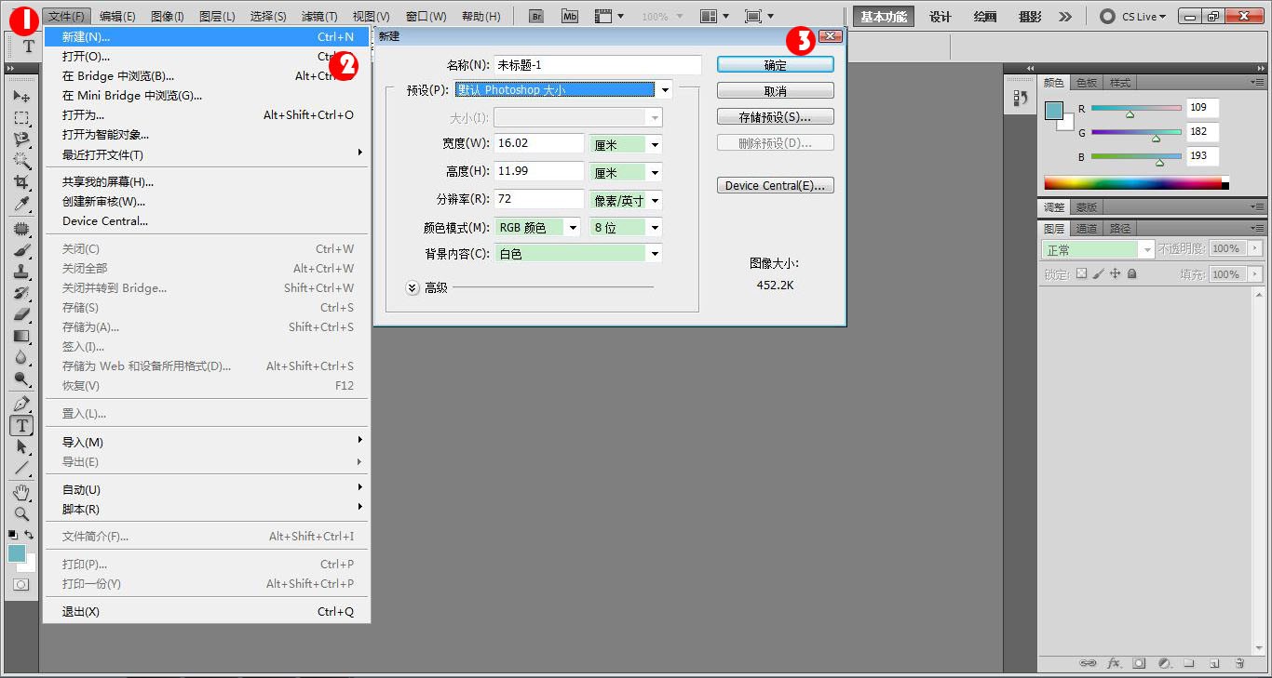Image resolution: width=1272 pixels, height=678 pixels.
Task: Select the Healing Brush tool
Action: [x=21, y=229]
